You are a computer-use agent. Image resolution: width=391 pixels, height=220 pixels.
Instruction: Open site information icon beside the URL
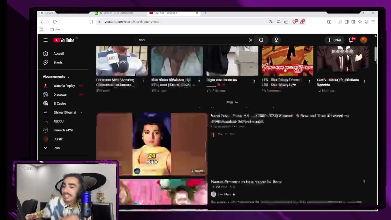tap(100, 22)
